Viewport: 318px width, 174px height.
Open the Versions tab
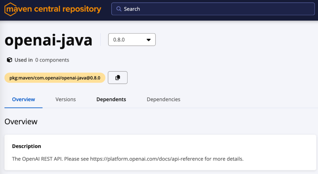coord(66,100)
